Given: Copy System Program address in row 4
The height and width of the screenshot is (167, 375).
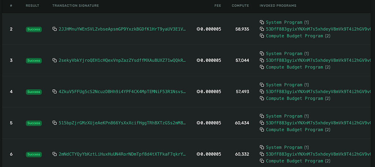Looking at the screenshot, I should coord(262,85).
